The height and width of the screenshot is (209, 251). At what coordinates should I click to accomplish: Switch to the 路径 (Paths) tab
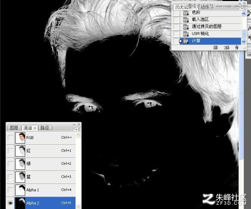45,128
